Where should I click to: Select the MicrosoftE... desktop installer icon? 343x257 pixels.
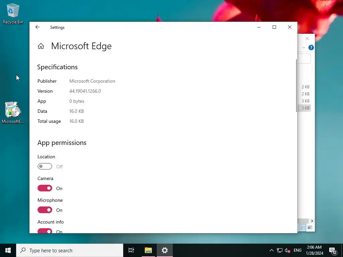[x=13, y=112]
